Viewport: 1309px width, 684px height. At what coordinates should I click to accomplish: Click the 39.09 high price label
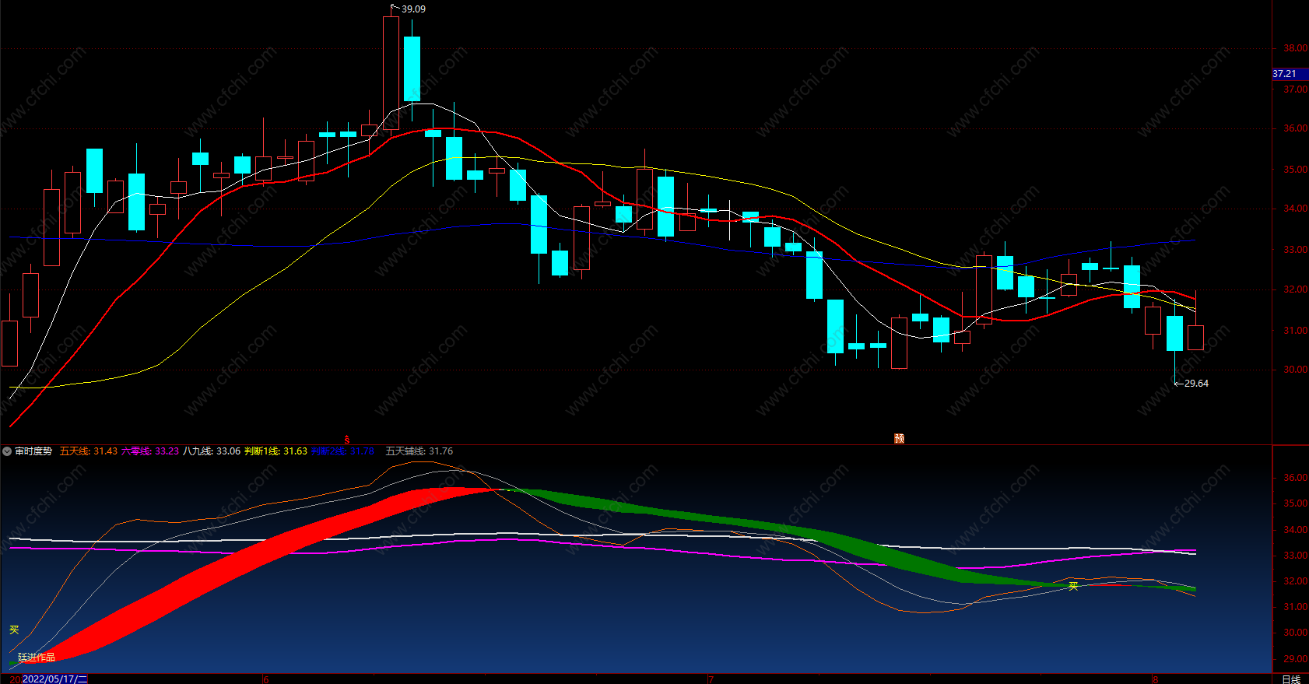[413, 9]
